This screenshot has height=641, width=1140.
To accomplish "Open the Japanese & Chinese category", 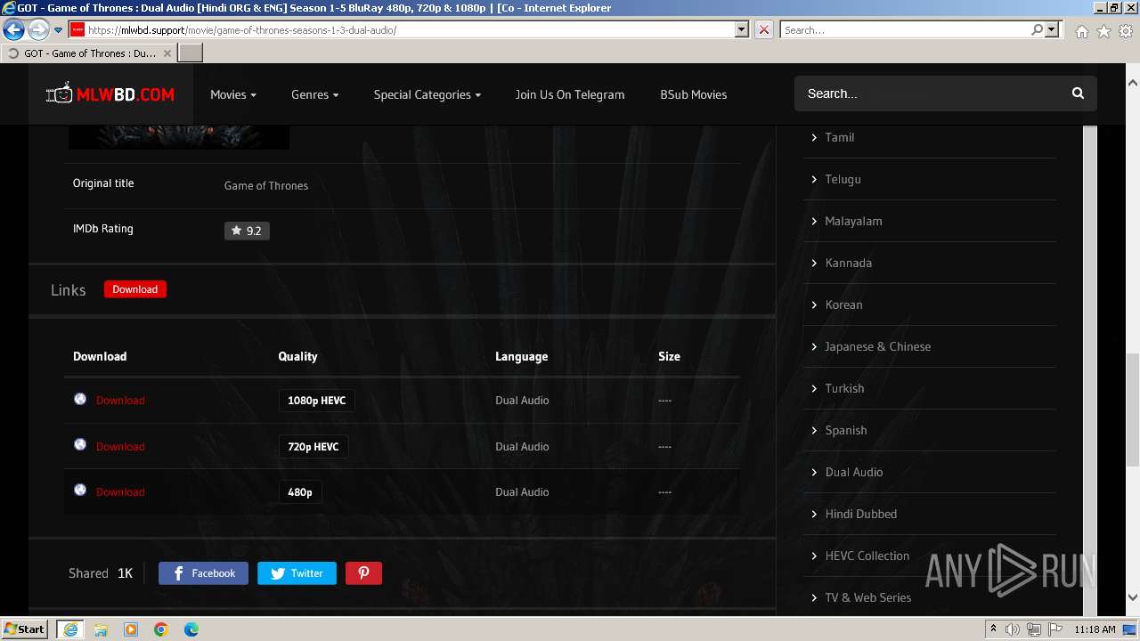I will [877, 346].
